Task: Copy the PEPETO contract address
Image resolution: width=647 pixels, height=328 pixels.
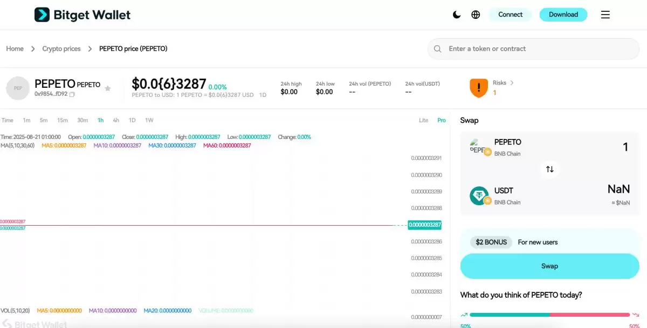Action: 72,94
